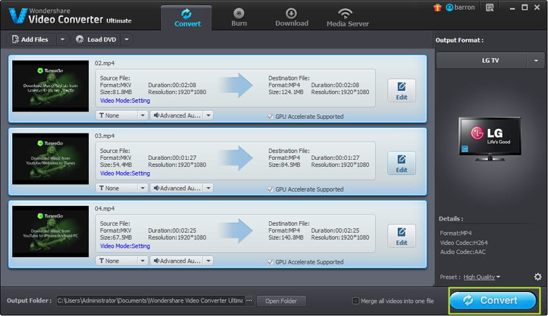Edit the 03.mp4 video
This screenshot has width=548, height=316.
pos(402,164)
